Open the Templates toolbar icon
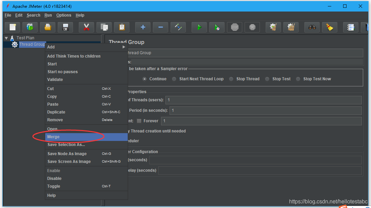 coord(30,27)
